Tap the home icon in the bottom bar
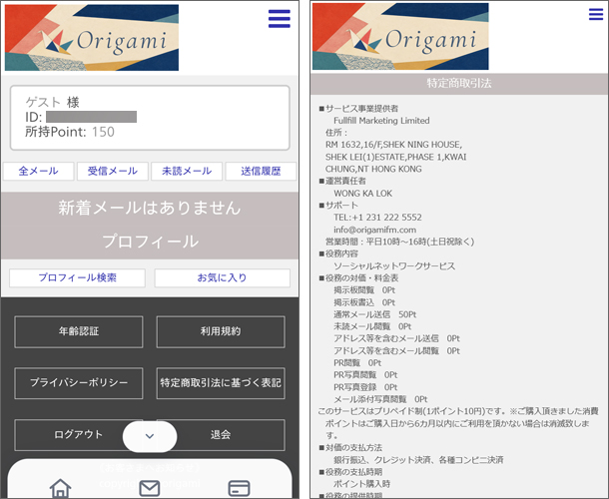Viewport: 609px width, 499px height. coord(60,488)
